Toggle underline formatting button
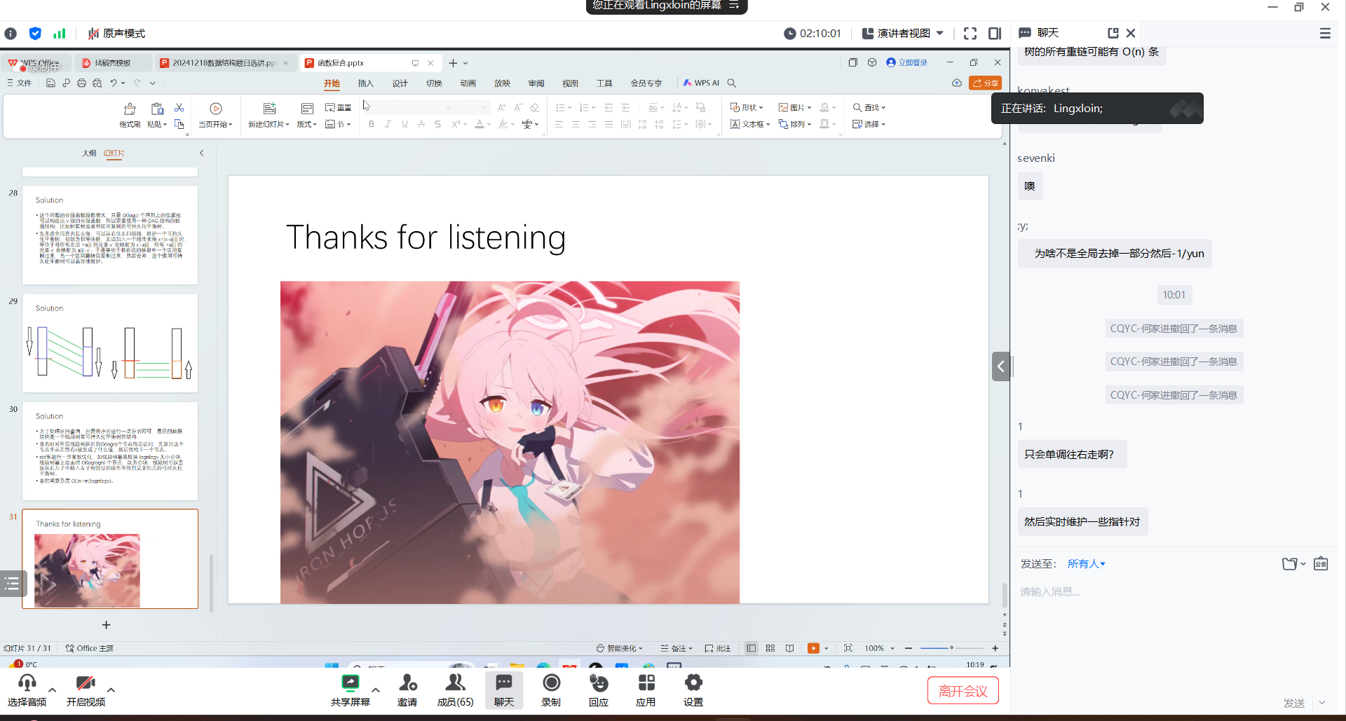 pos(405,124)
